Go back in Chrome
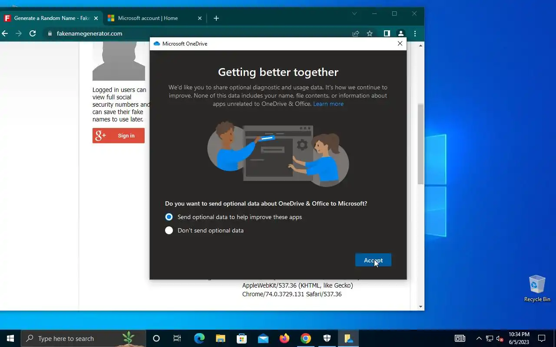The image size is (556, 347). point(5,33)
